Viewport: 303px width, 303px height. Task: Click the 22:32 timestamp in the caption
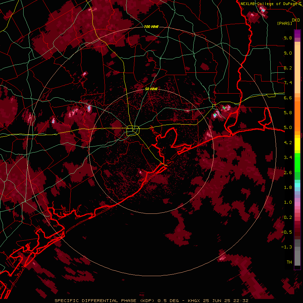pos(242,301)
